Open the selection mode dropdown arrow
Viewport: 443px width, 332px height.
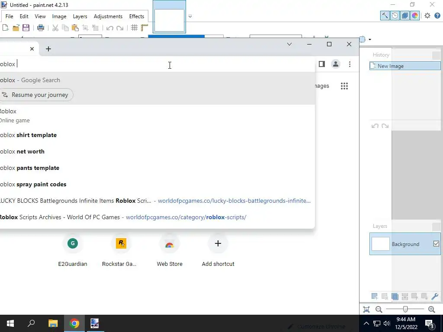[x=369, y=39]
